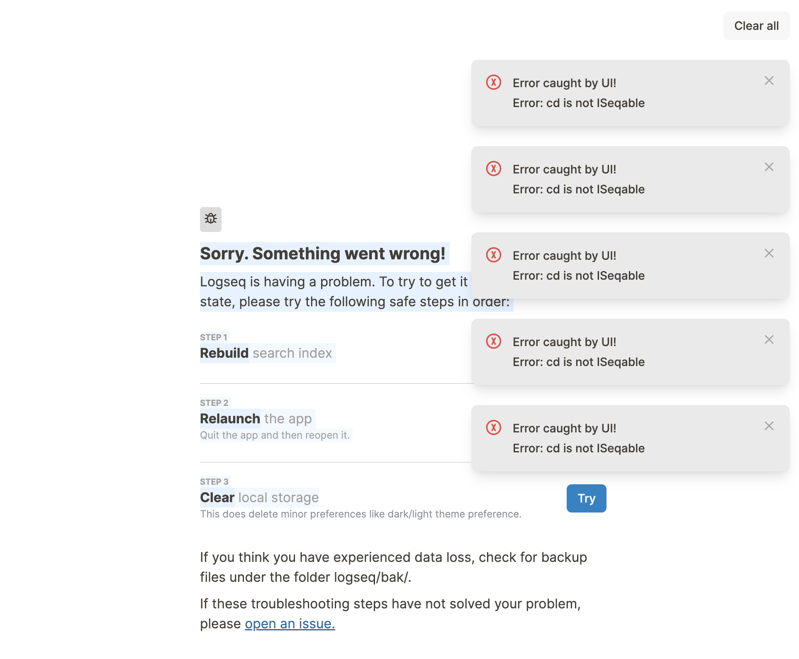The height and width of the screenshot is (659, 799).
Task: Click the red error icon on the bottom notification
Action: point(493,428)
